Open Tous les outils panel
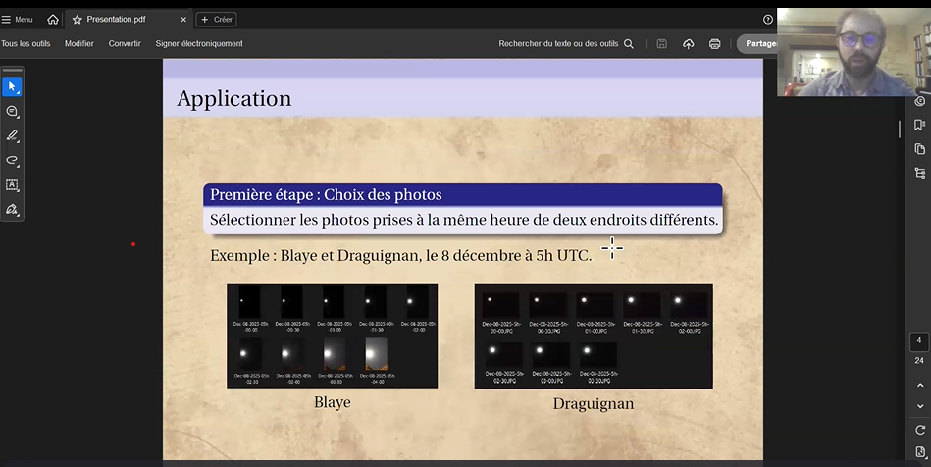931x467 pixels. (26, 44)
